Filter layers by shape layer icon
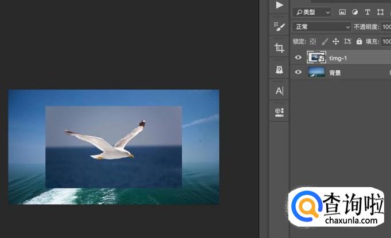This screenshot has width=391, height=238. tap(380, 12)
